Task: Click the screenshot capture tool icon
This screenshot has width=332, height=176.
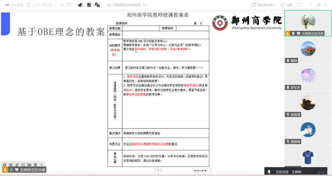Action: pyautogui.click(x=23, y=165)
